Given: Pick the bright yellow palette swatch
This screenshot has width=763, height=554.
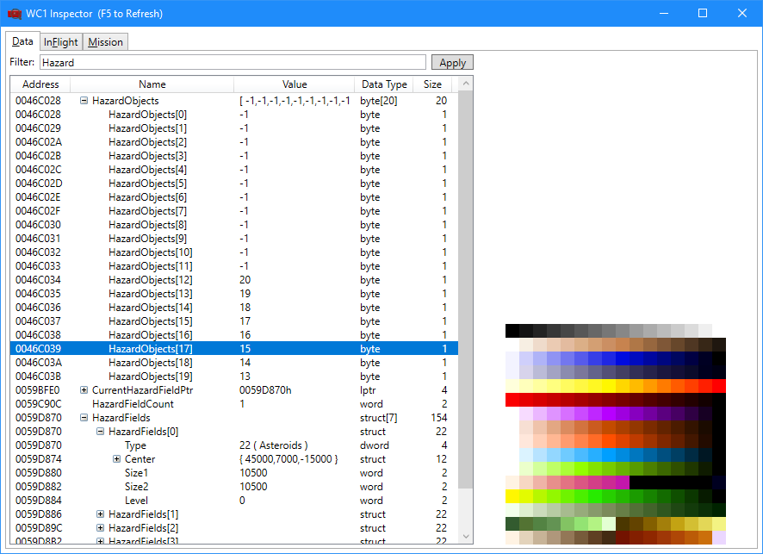Looking at the screenshot, I should [513, 495].
